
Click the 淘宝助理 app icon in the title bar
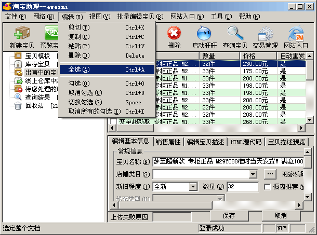click(7, 6)
